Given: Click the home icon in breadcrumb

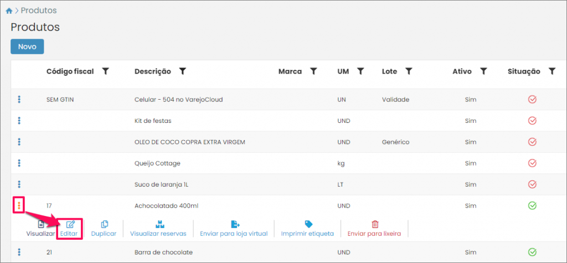Looking at the screenshot, I should (9, 11).
